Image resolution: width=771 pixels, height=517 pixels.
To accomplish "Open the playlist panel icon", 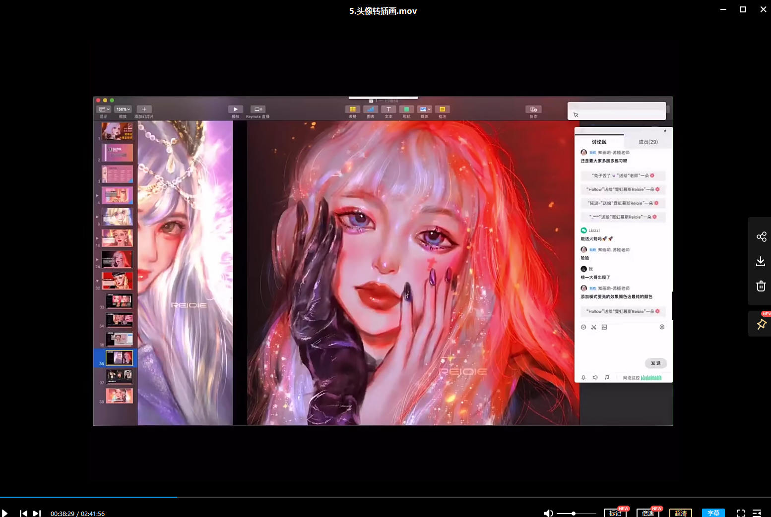I will [x=757, y=513].
